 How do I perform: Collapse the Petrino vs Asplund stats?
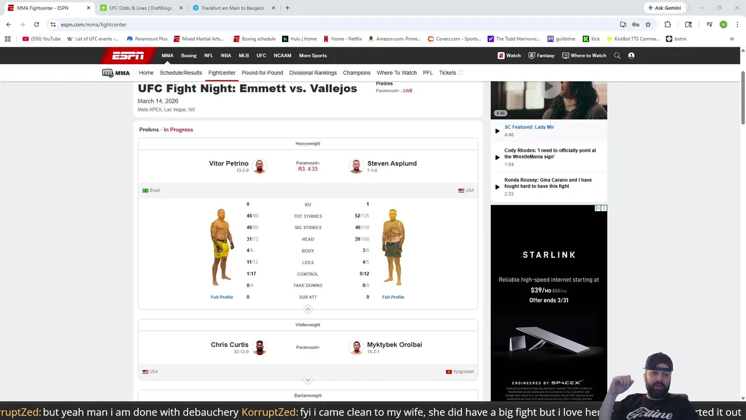pyautogui.click(x=308, y=309)
